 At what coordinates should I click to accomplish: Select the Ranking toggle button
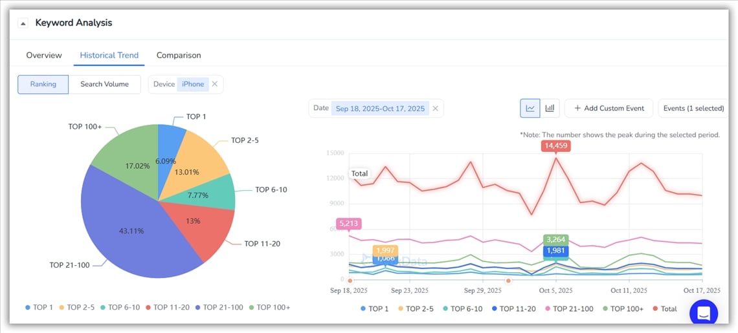pyautogui.click(x=43, y=84)
